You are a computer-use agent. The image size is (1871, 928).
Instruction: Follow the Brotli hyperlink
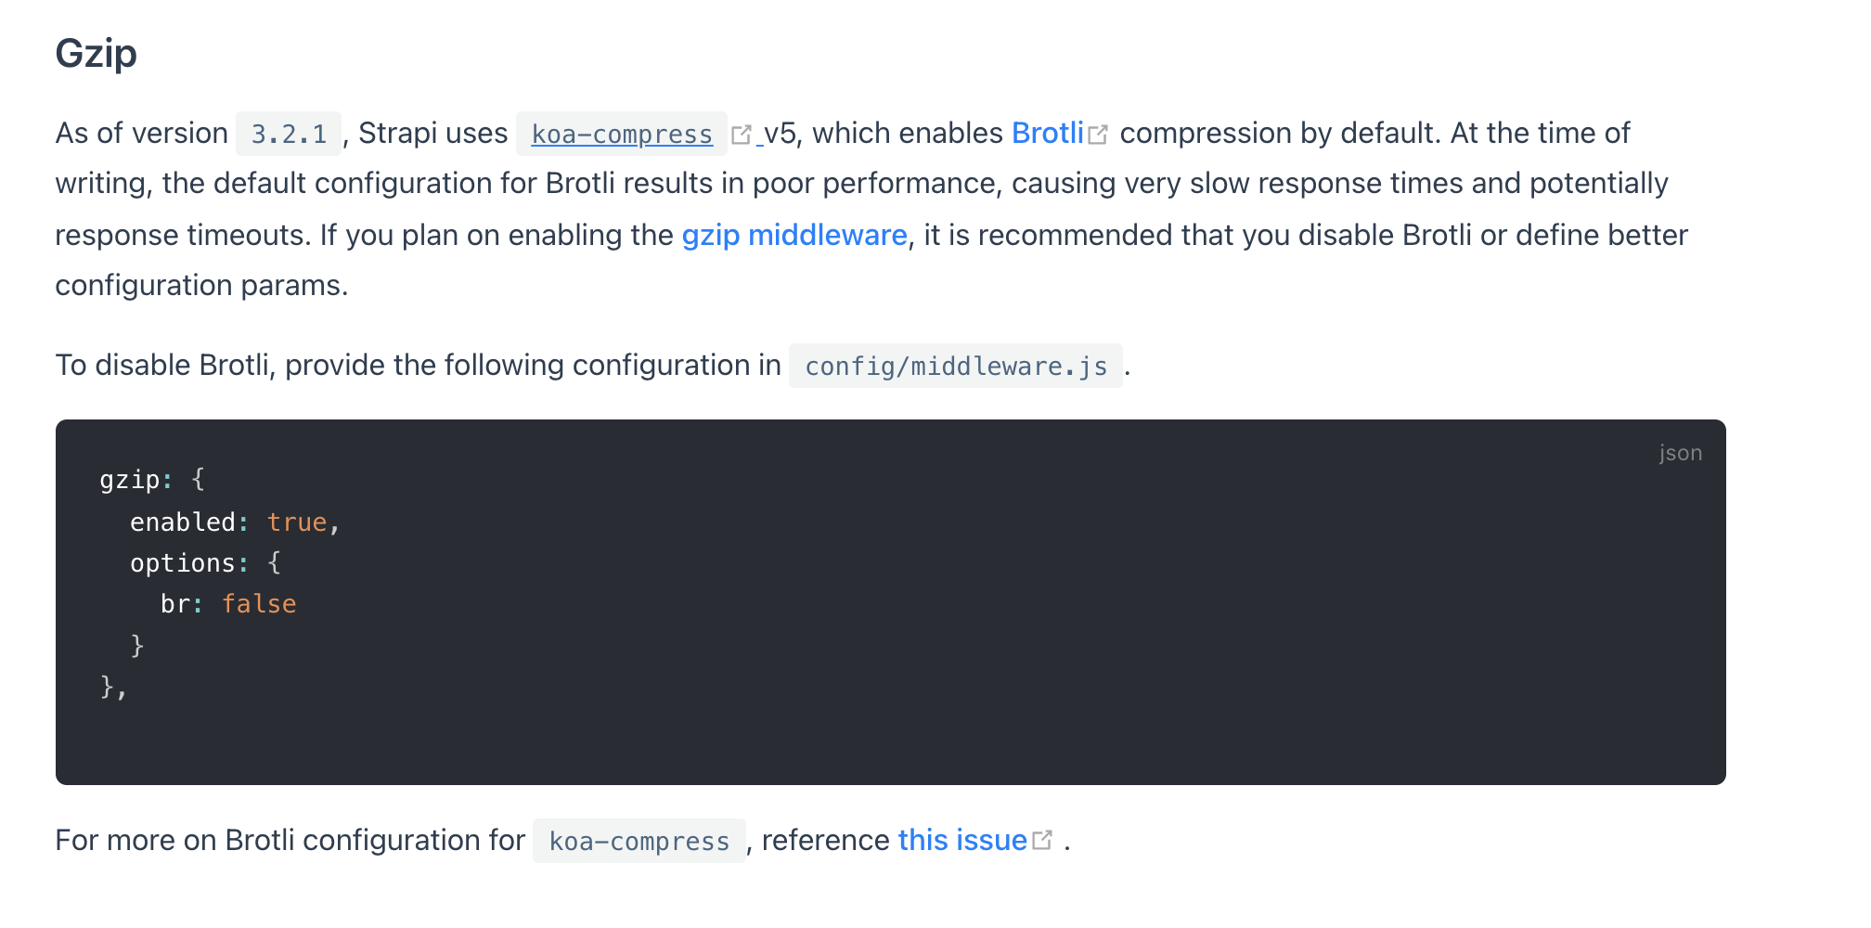tap(1047, 134)
